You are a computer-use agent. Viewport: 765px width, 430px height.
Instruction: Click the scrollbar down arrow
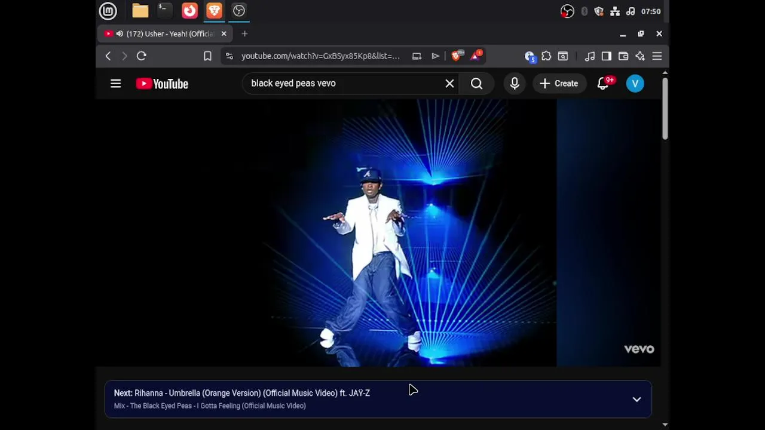(665, 425)
